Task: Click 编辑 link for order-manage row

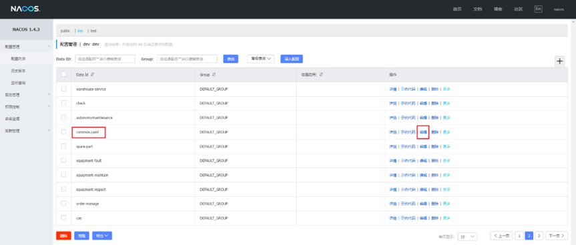Action: click(x=424, y=204)
